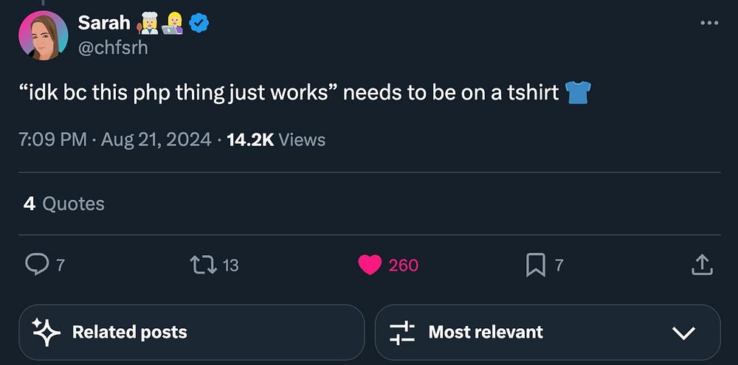The image size is (738, 365).
Task: Click the chevron on Most relevant
Action: tap(684, 333)
